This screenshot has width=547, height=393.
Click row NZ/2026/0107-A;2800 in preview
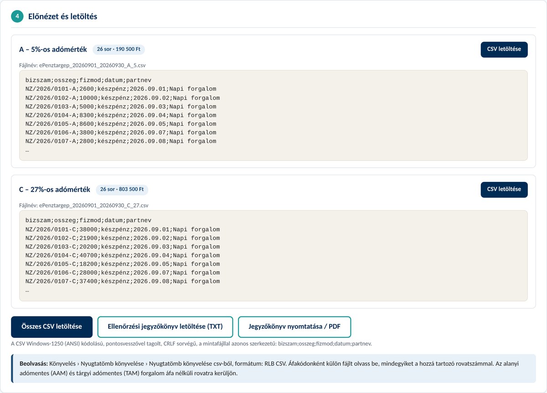point(121,141)
